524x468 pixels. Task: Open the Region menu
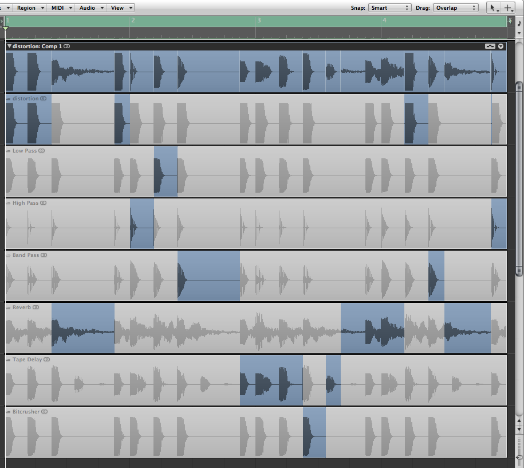coord(30,7)
